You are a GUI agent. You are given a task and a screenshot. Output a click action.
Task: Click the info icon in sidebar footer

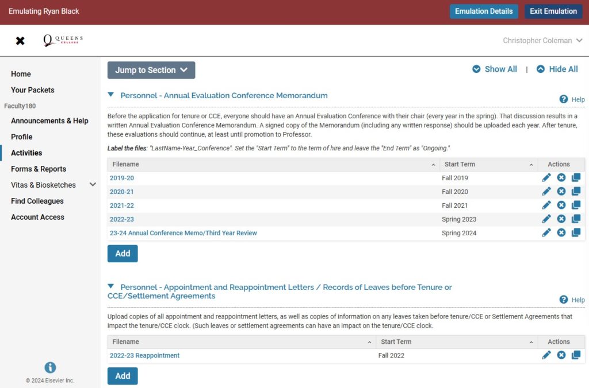[x=50, y=368]
